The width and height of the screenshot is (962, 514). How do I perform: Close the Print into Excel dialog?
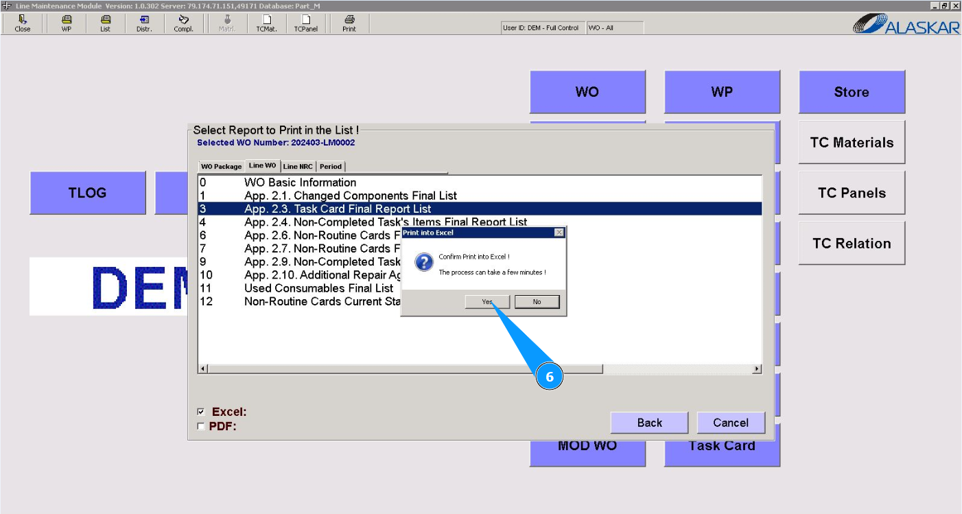pos(559,233)
